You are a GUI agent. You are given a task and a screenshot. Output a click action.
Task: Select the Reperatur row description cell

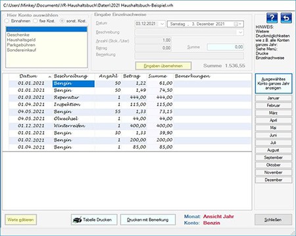click(x=74, y=97)
